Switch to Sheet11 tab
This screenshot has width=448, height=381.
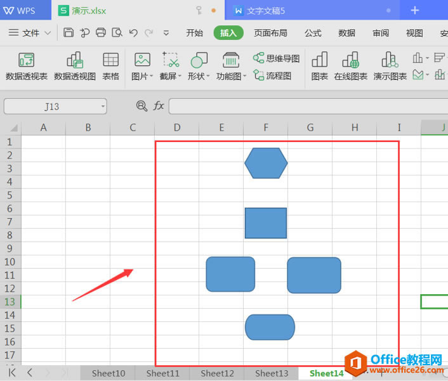coord(162,373)
